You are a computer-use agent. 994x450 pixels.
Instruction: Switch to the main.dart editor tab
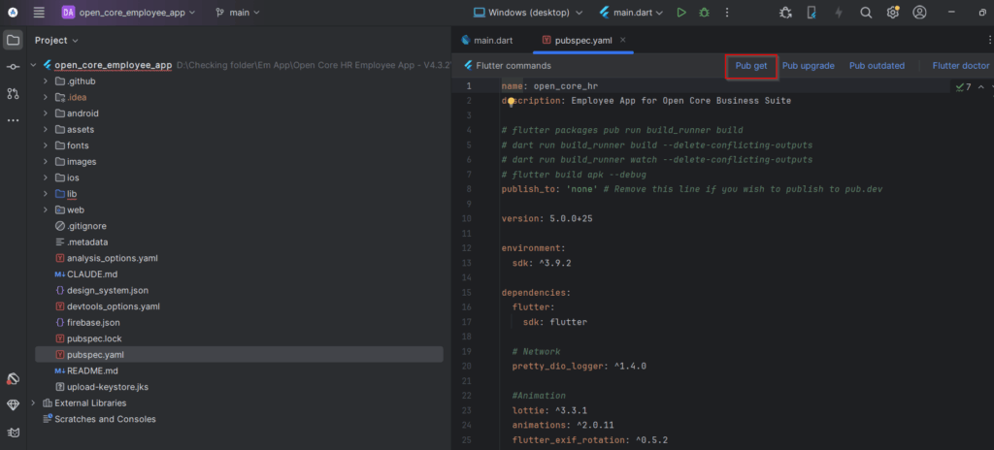point(491,40)
